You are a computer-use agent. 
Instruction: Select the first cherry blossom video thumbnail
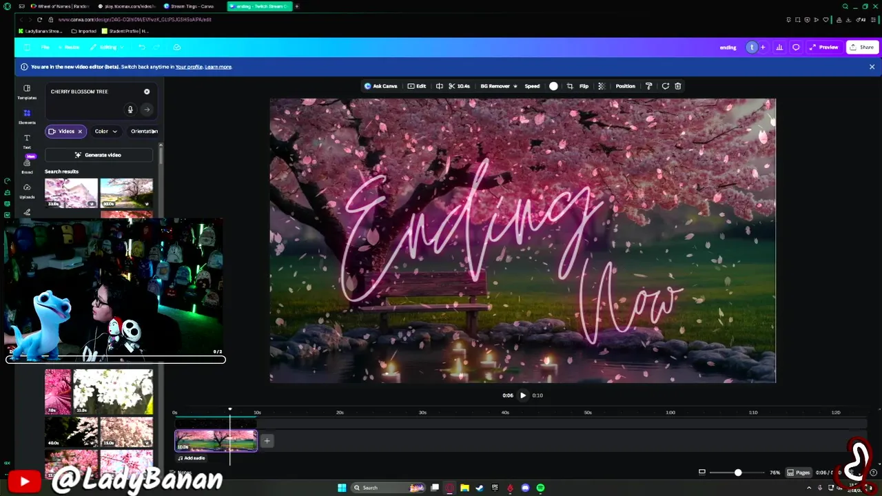coord(72,193)
